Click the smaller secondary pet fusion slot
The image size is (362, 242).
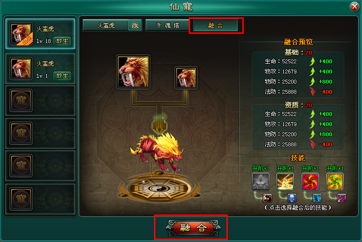tap(186, 78)
